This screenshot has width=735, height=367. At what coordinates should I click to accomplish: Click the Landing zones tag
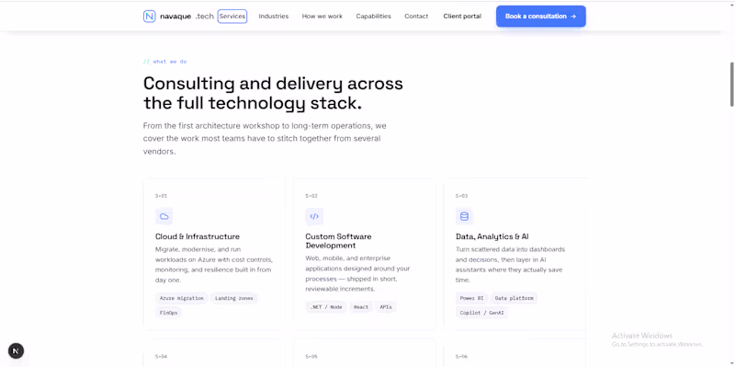234,298
